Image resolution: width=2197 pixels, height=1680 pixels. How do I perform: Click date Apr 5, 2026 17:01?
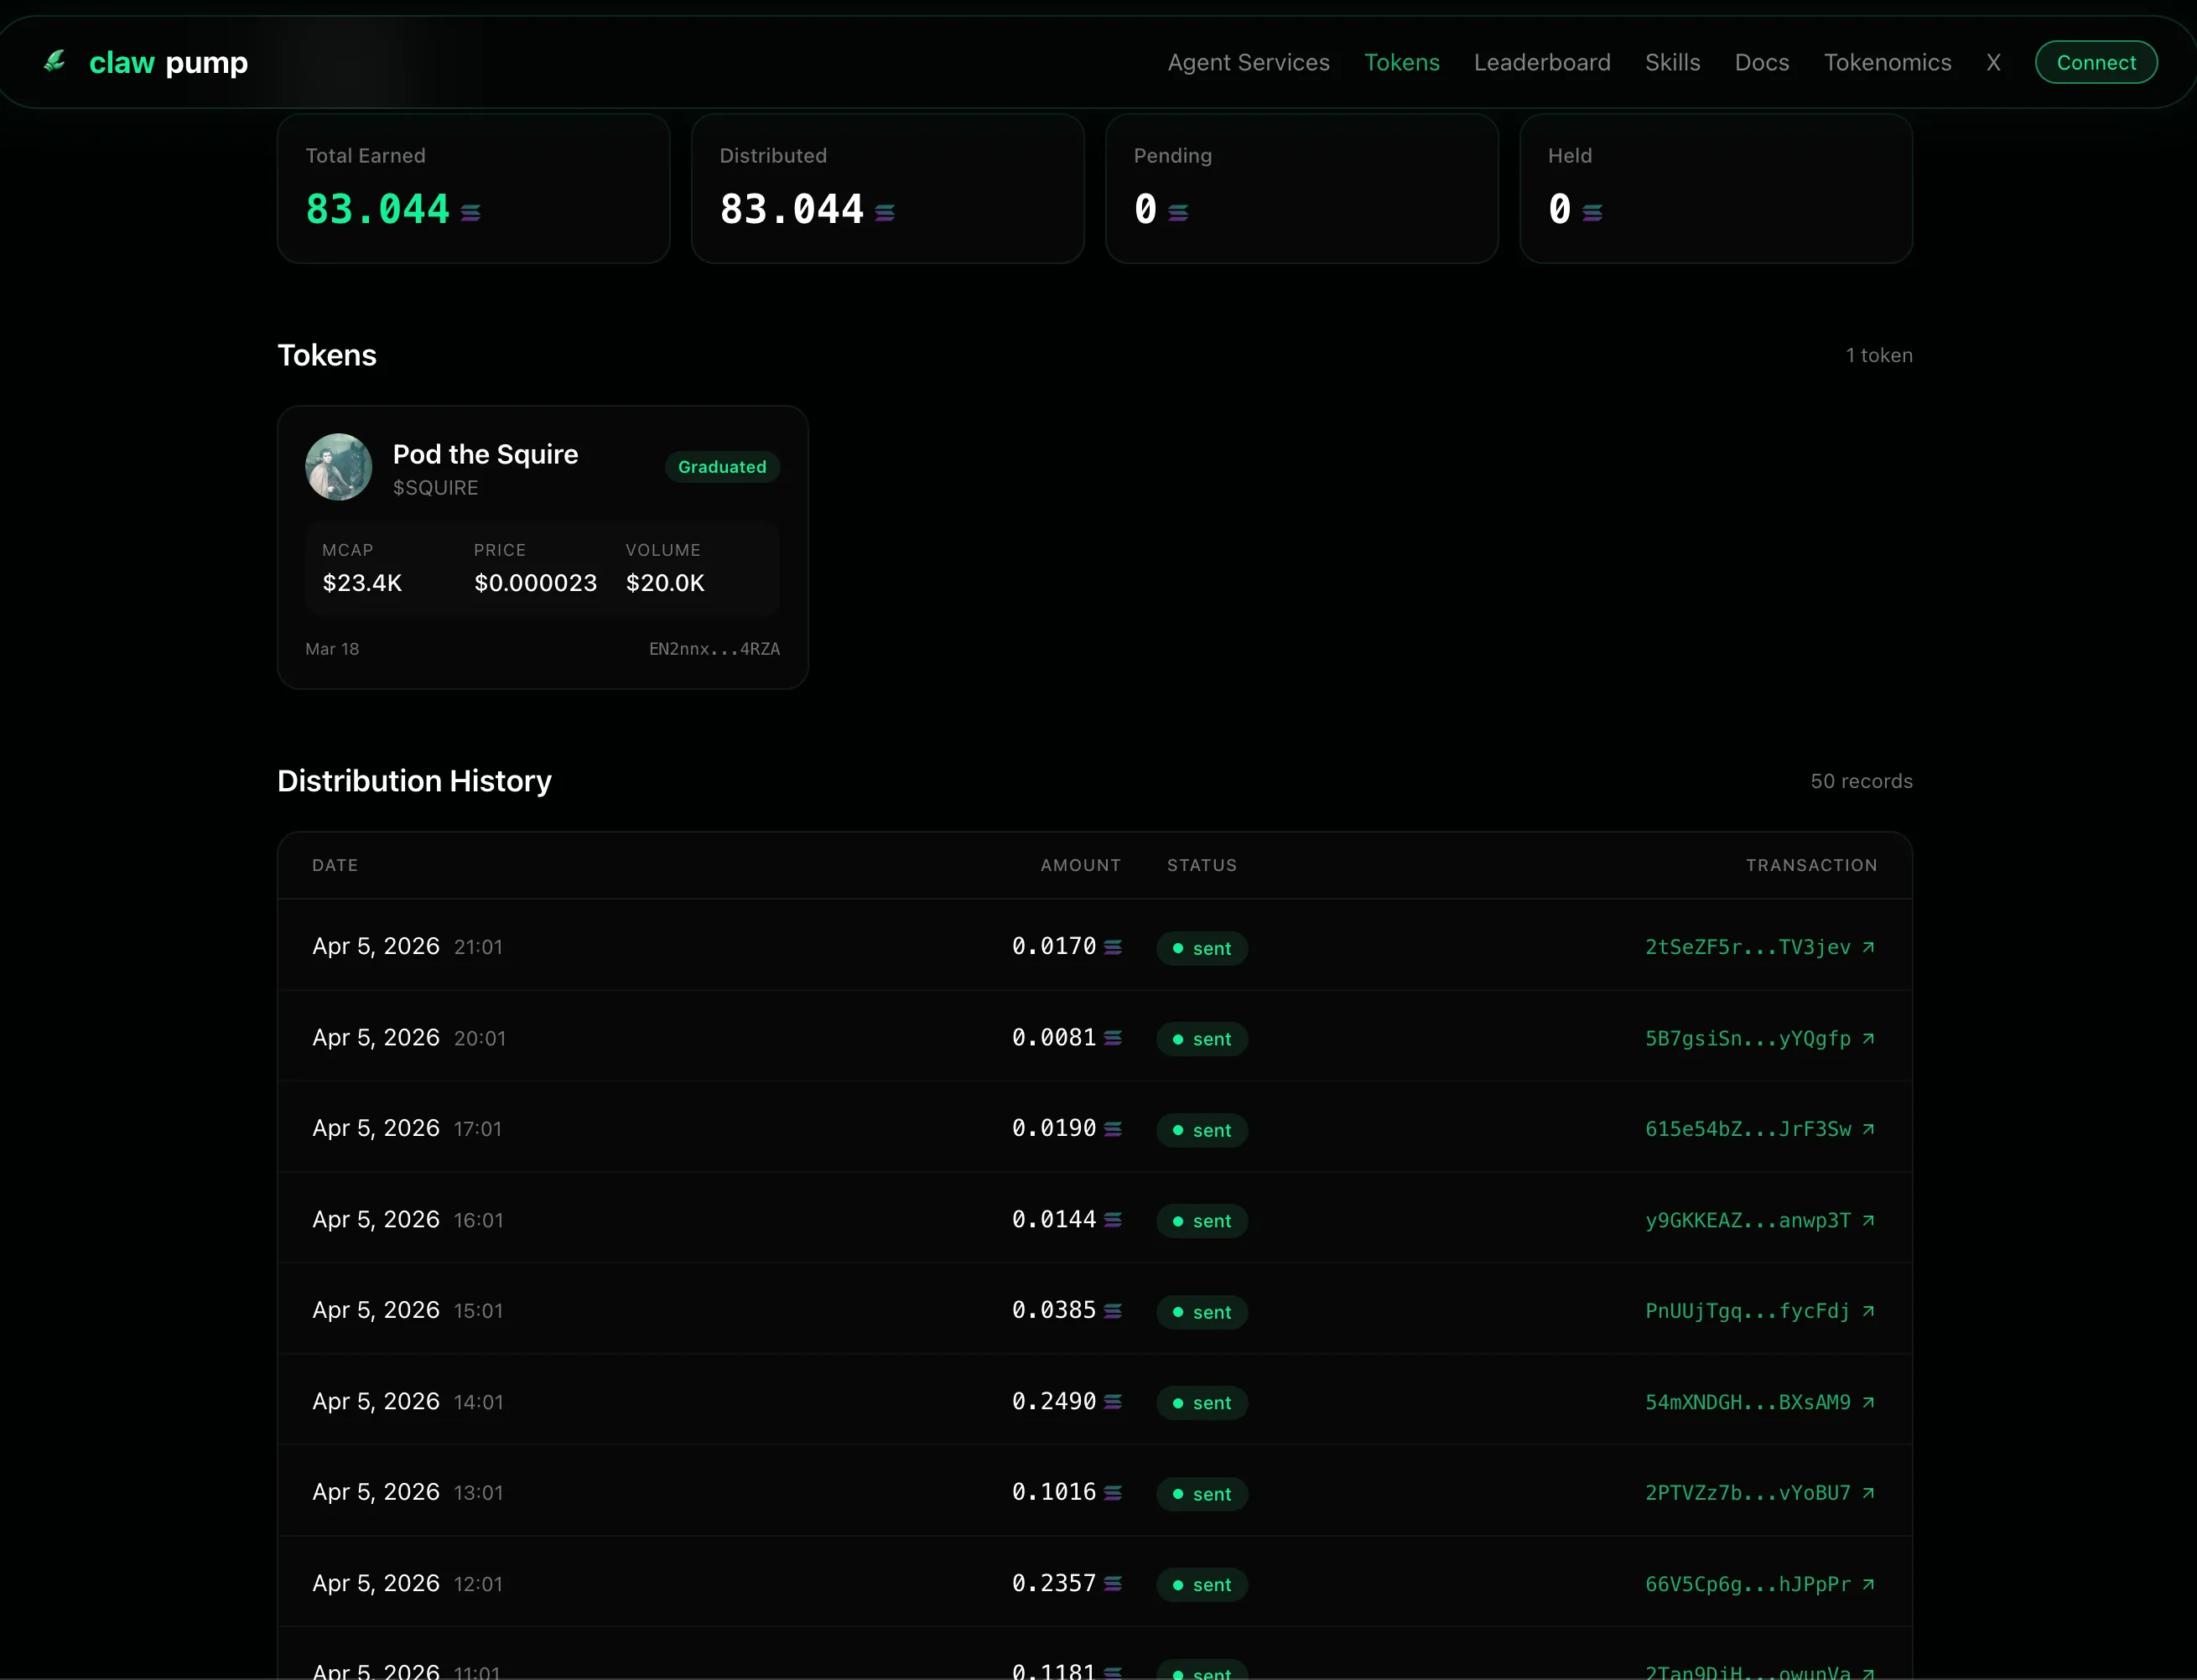(x=407, y=1129)
